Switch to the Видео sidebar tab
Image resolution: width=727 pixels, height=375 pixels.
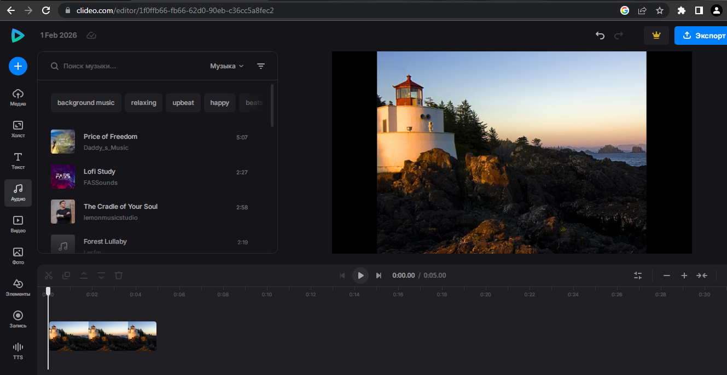pos(18,224)
